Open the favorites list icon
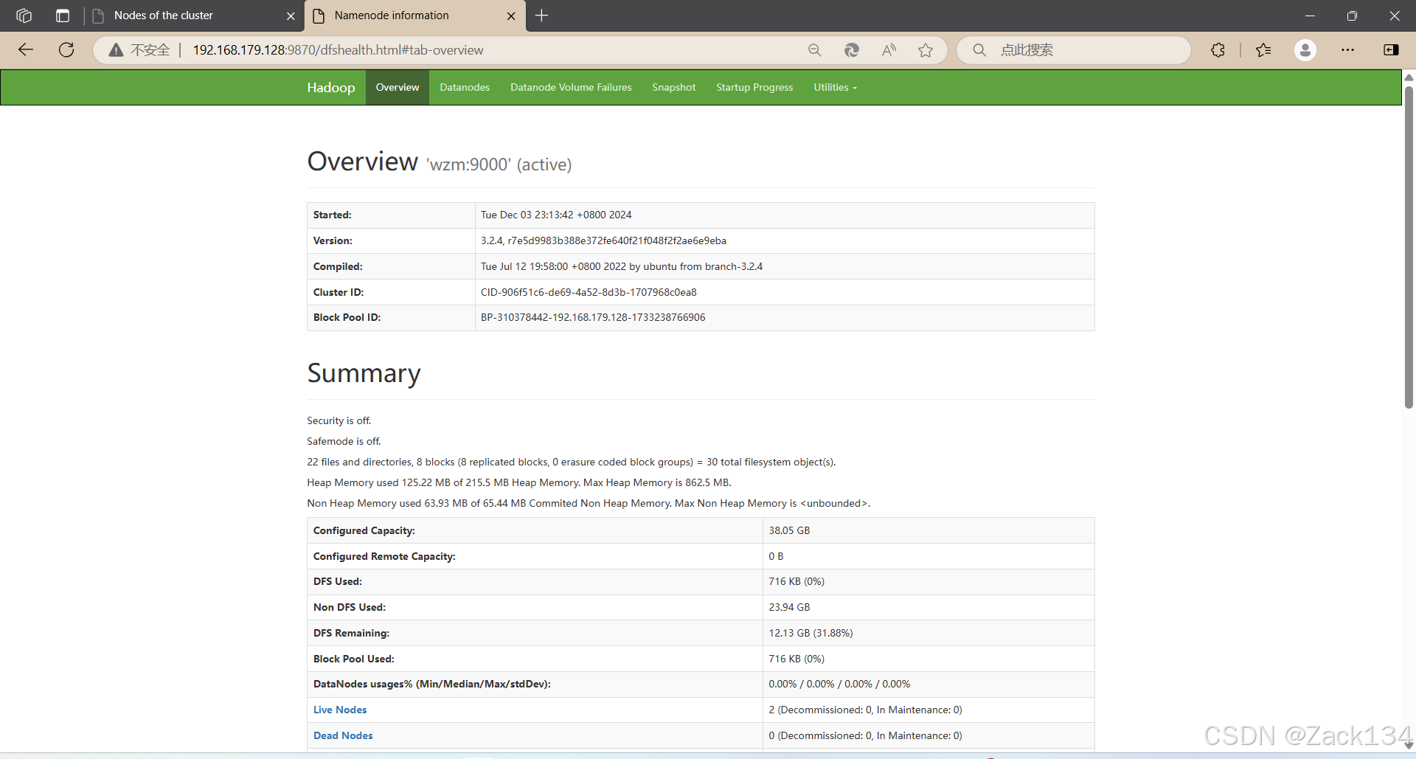The image size is (1416, 759). [x=1263, y=50]
